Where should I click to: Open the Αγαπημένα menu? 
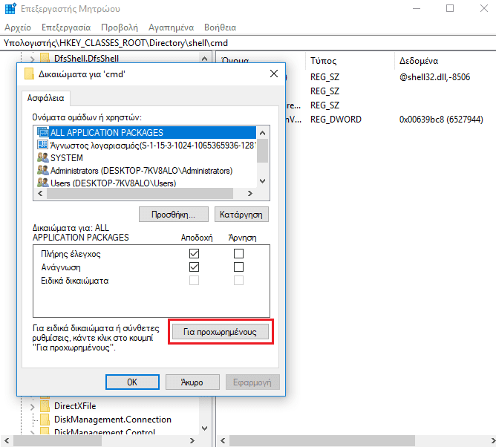[x=171, y=27]
